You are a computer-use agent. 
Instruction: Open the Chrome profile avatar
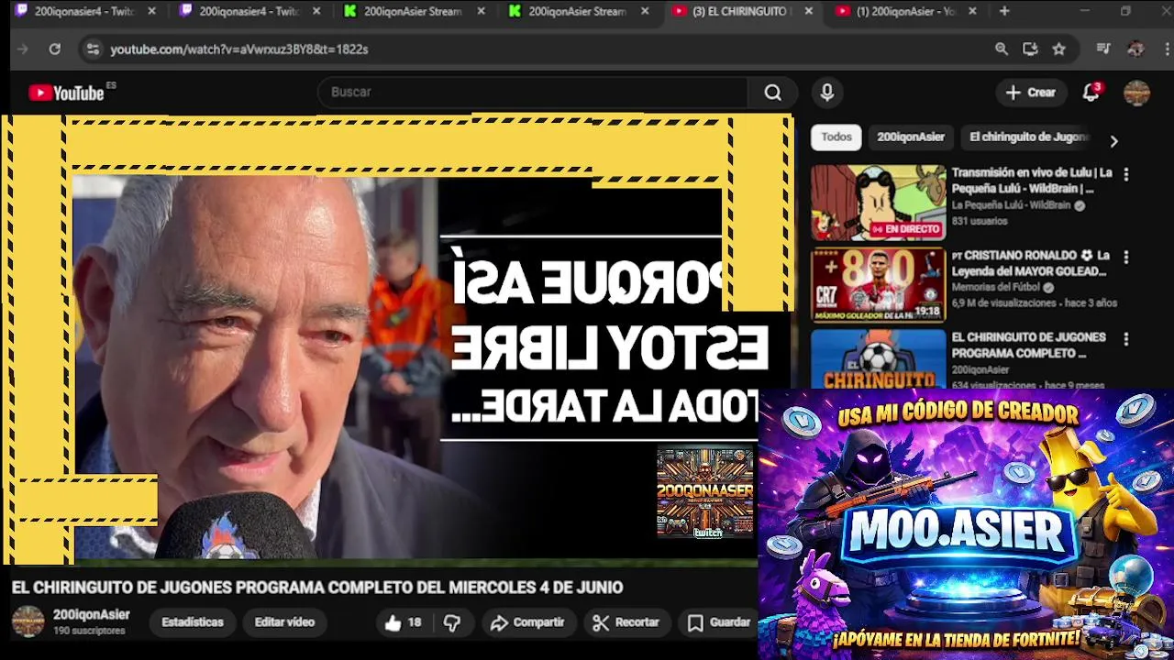(x=1135, y=49)
